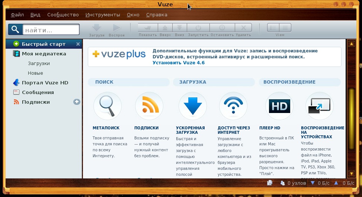Select Быстрый старт in the sidebar
362x197 pixels.
44,44
